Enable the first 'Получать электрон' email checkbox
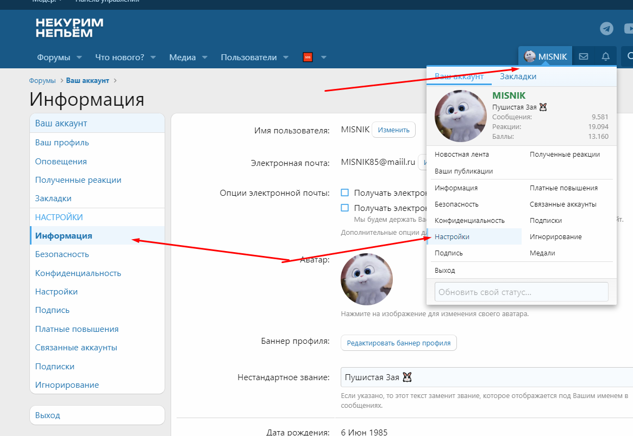This screenshot has height=436, width=633. pos(345,193)
